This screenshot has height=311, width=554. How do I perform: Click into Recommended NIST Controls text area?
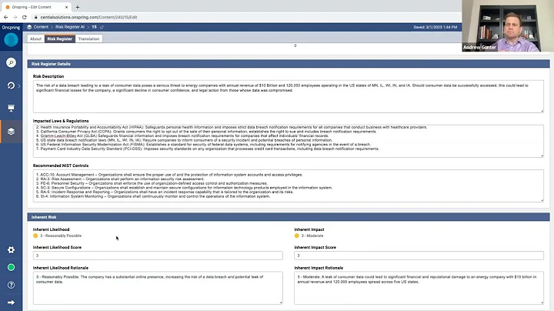pos(289,186)
